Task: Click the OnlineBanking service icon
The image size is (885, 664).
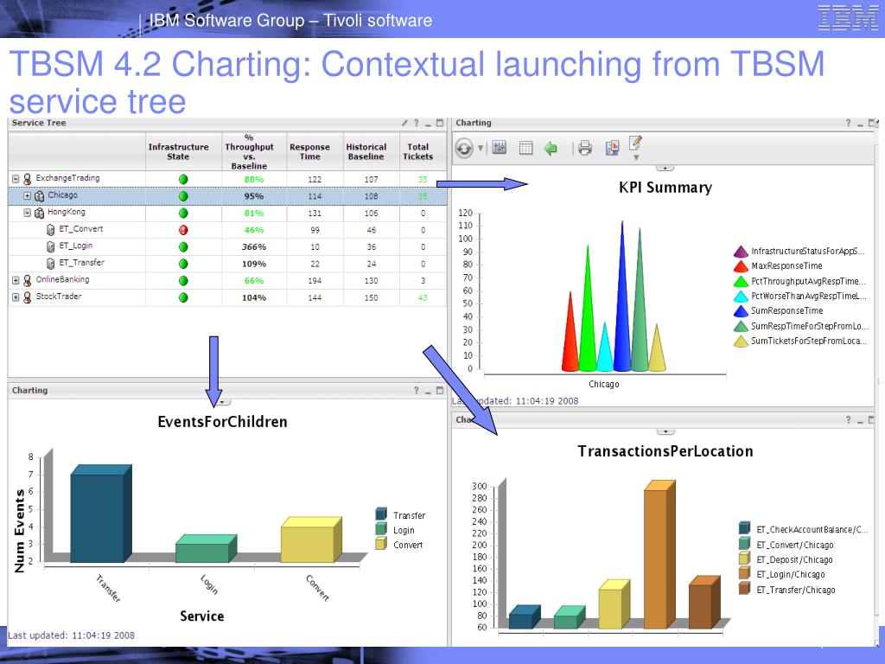Action: [x=27, y=281]
